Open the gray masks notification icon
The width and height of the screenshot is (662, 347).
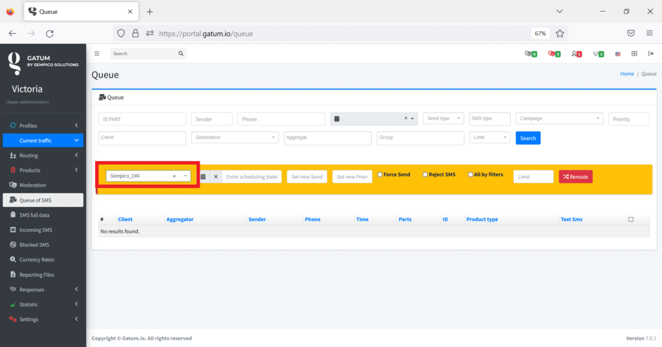531,54
